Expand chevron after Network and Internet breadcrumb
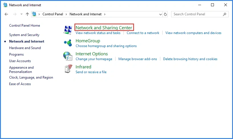This screenshot has height=139, width=233. (105, 14)
